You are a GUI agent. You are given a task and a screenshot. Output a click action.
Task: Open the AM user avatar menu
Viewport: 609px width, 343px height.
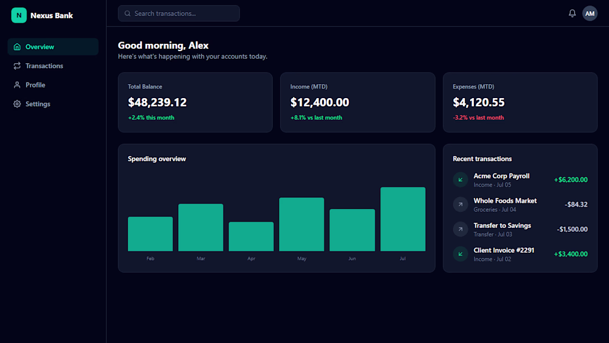(590, 14)
